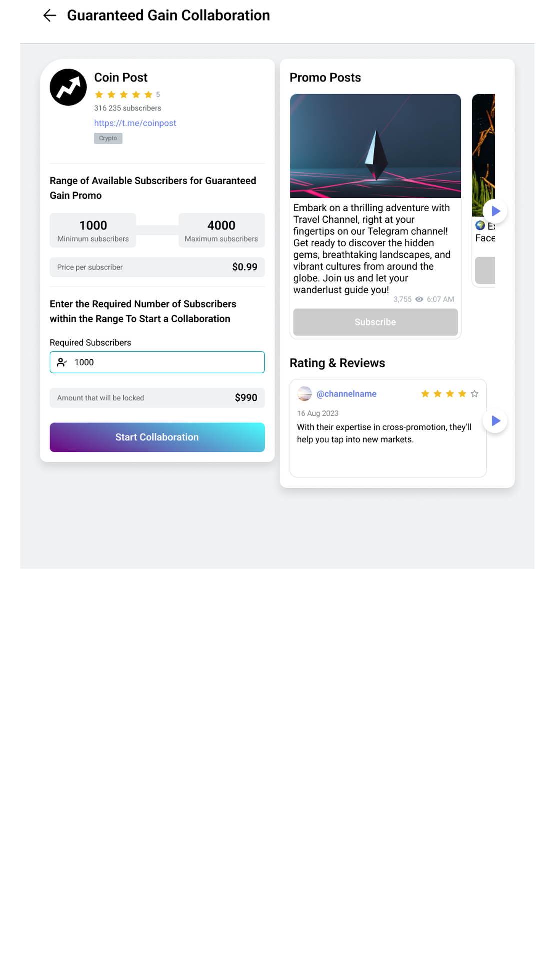
Task: Go back using the left arrow icon
Action: (49, 15)
